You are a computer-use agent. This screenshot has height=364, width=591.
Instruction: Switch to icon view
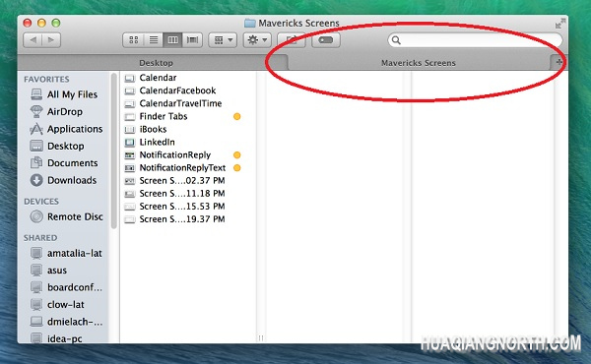pos(134,40)
